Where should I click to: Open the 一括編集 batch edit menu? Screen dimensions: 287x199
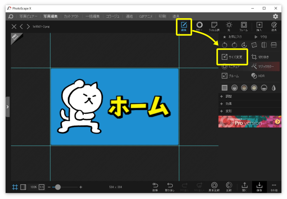[93, 16]
